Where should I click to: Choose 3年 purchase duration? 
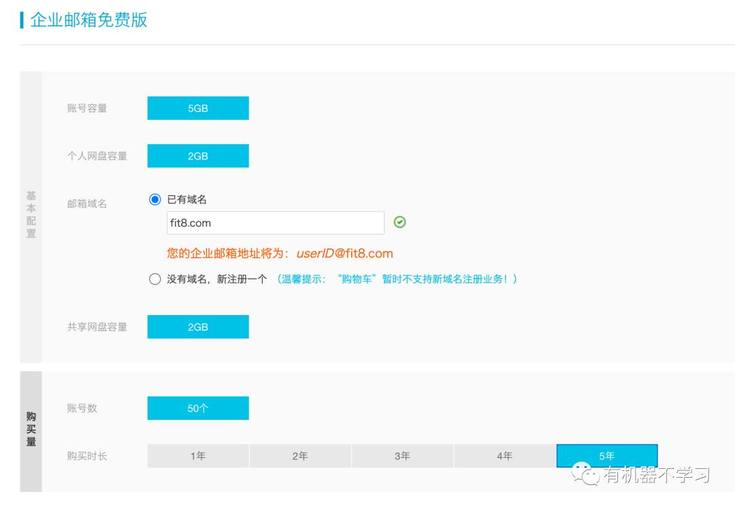[402, 455]
